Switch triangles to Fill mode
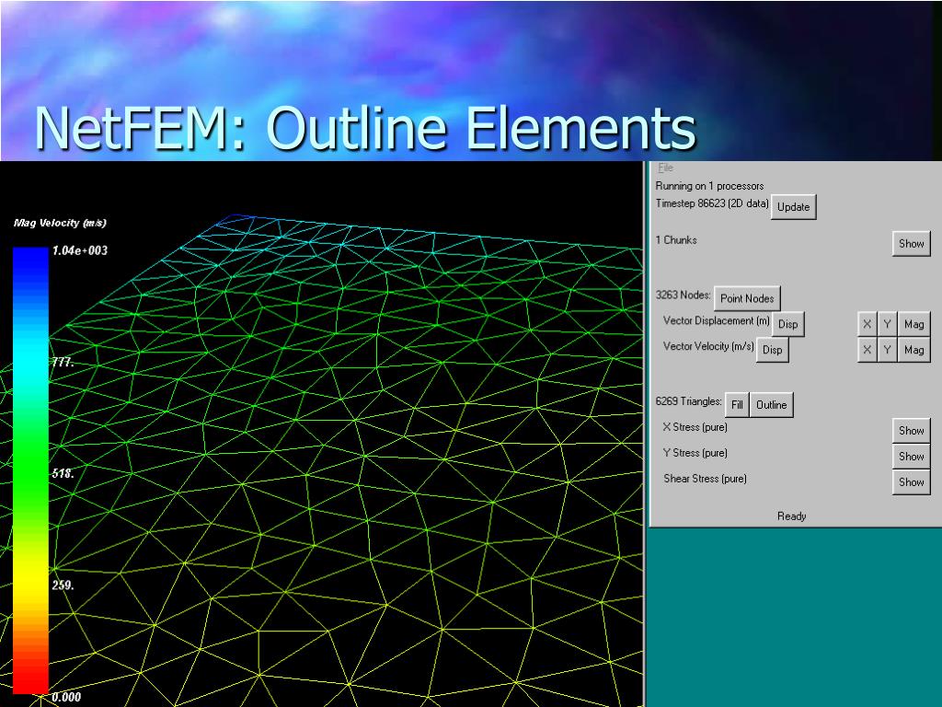This screenshot has width=942, height=707. tap(737, 405)
